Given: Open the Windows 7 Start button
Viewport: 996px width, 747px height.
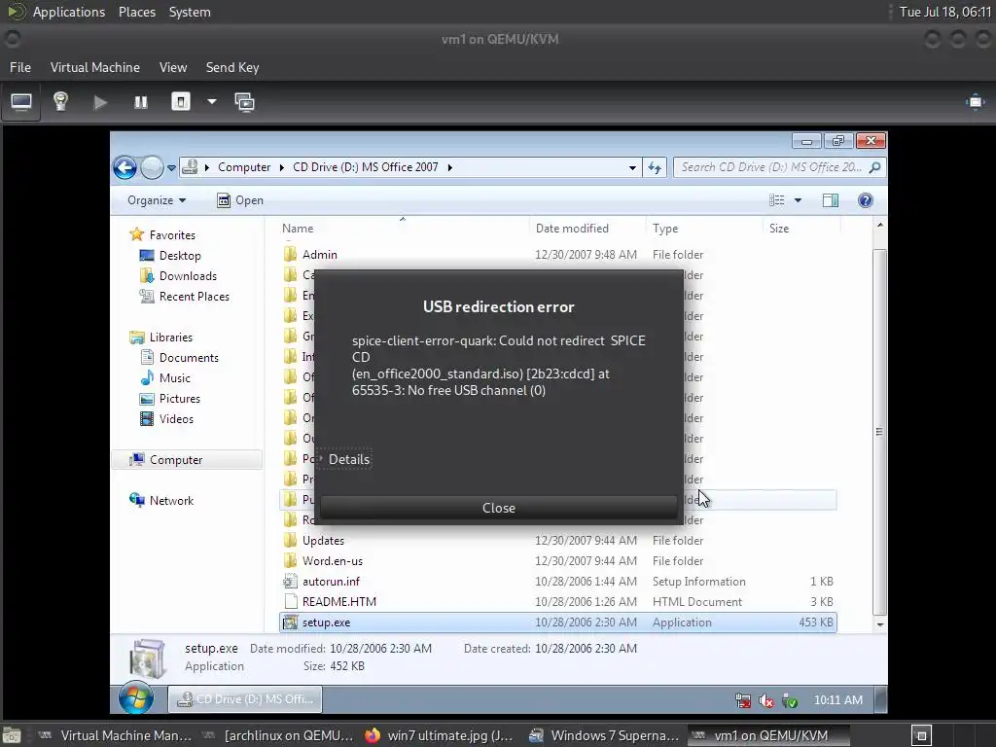Looking at the screenshot, I should tap(136, 699).
